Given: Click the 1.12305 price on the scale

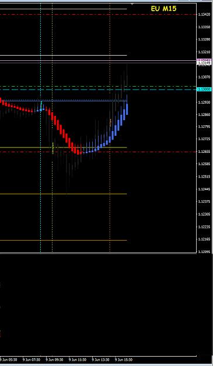Looking at the screenshot, I should (x=204, y=214).
